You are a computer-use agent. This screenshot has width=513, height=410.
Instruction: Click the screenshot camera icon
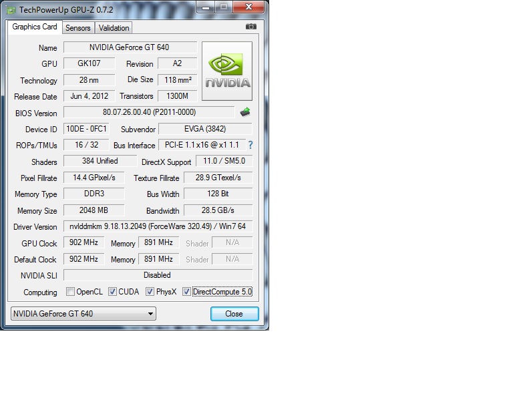251,27
